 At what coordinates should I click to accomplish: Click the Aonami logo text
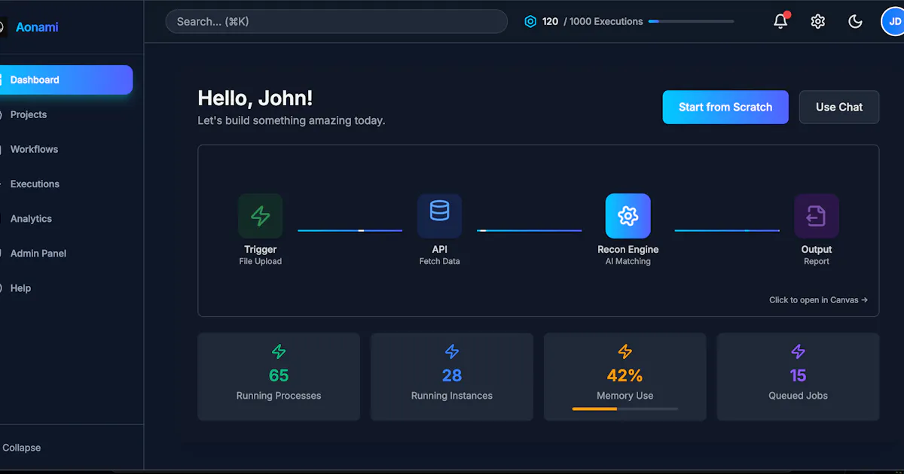tap(37, 27)
